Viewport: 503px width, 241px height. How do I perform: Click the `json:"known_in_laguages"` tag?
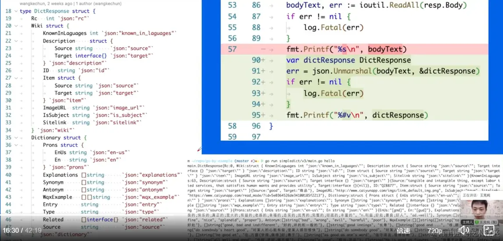click(139, 33)
